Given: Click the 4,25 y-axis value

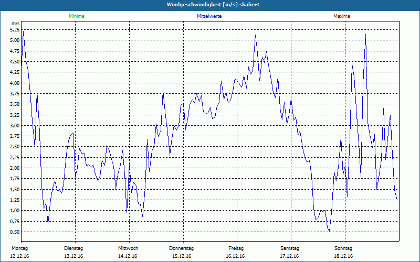Looking at the screenshot, I should pyautogui.click(x=15, y=72).
